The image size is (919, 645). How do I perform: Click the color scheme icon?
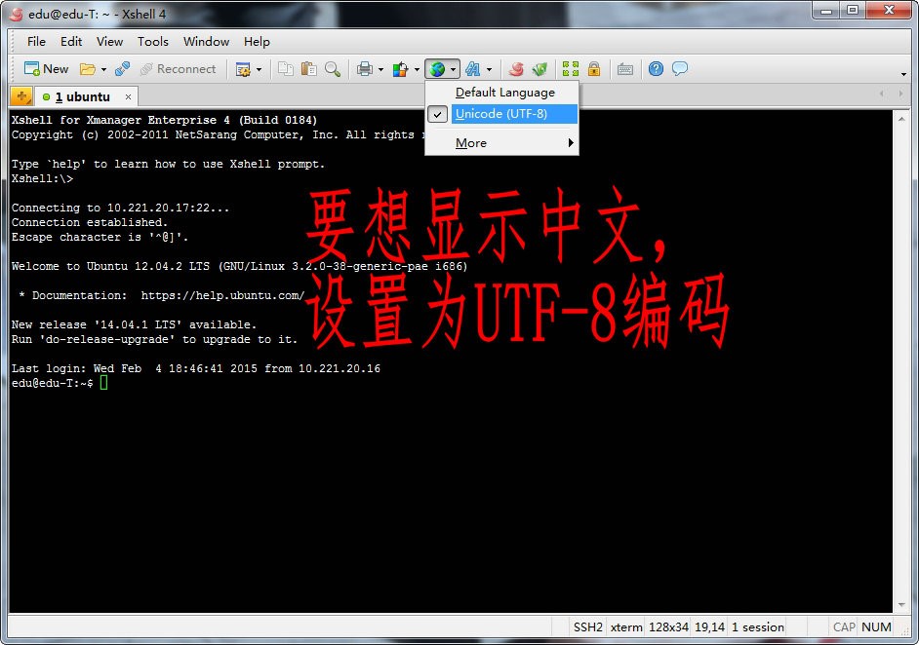tap(400, 69)
